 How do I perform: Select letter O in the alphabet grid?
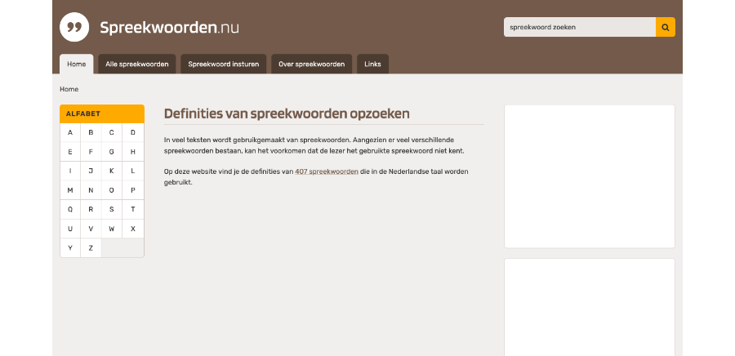pos(112,190)
